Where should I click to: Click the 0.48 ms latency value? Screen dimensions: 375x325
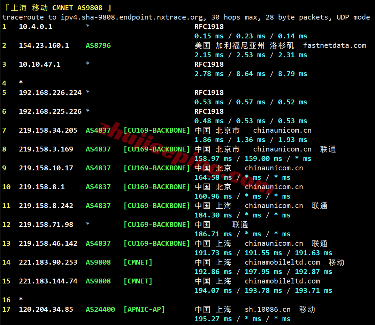point(209,121)
